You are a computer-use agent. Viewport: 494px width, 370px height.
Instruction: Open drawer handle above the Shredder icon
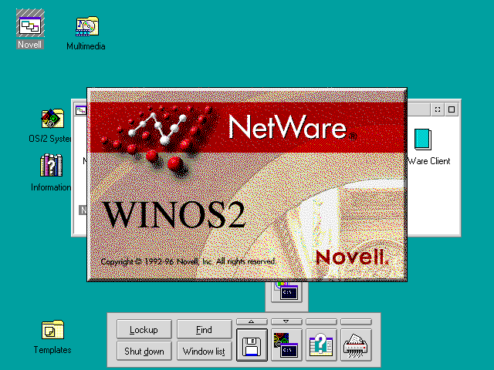click(x=356, y=321)
